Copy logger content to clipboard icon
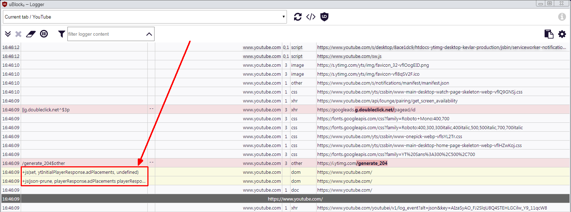Viewport: 571px width, 212px height. [549, 34]
